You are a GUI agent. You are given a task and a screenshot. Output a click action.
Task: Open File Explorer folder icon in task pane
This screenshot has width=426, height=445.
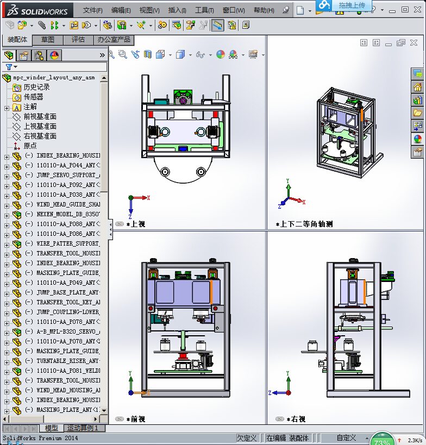click(x=417, y=113)
